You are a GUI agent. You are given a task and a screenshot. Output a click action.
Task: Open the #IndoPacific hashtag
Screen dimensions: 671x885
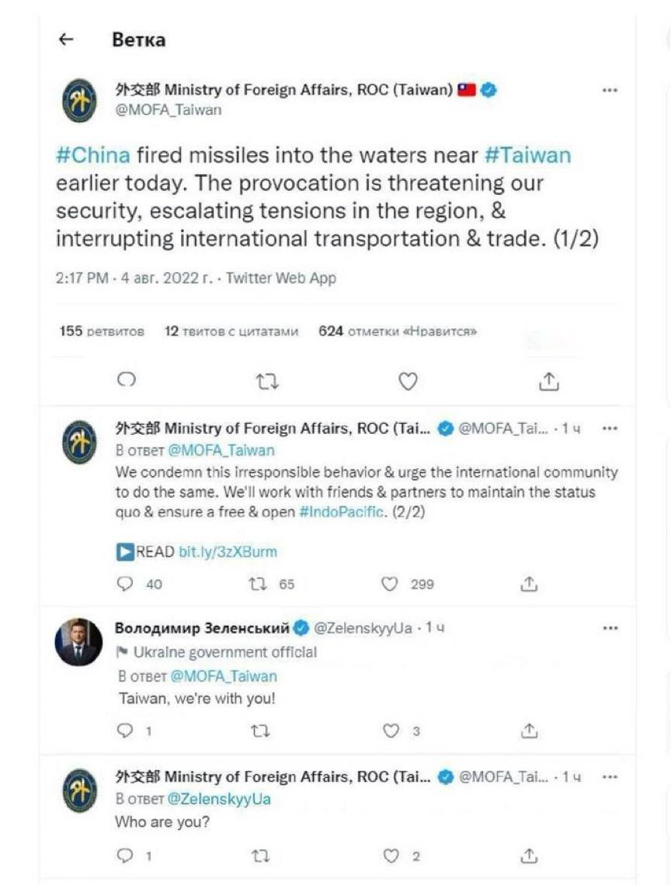[342, 512]
